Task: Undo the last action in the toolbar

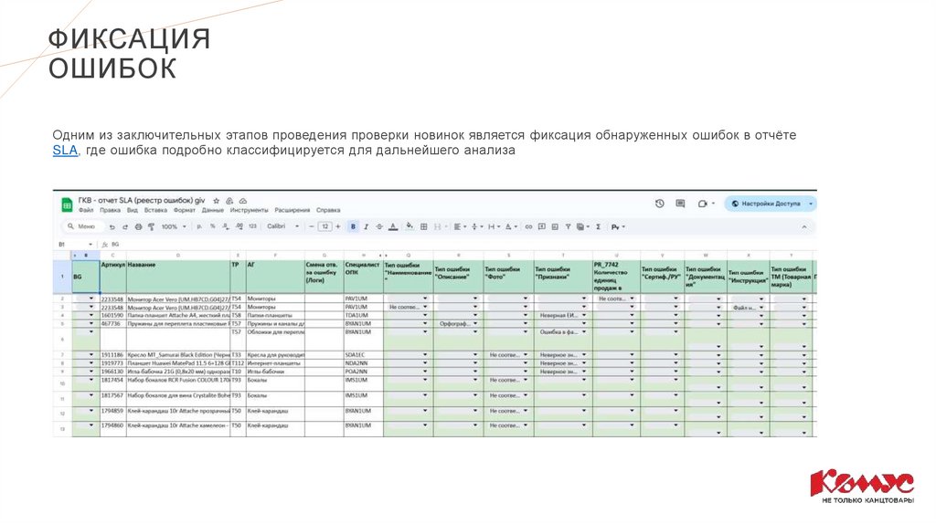Action: [x=112, y=226]
